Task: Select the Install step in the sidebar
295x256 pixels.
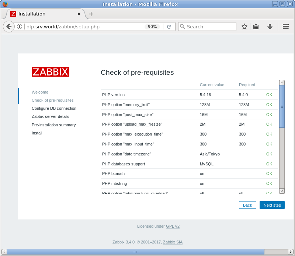Action: coord(37,133)
